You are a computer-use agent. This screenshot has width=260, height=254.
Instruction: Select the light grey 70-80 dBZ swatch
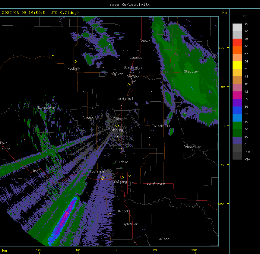(x=237, y=27)
